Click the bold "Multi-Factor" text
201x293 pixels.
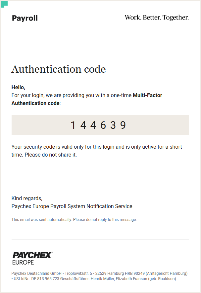click(147, 95)
